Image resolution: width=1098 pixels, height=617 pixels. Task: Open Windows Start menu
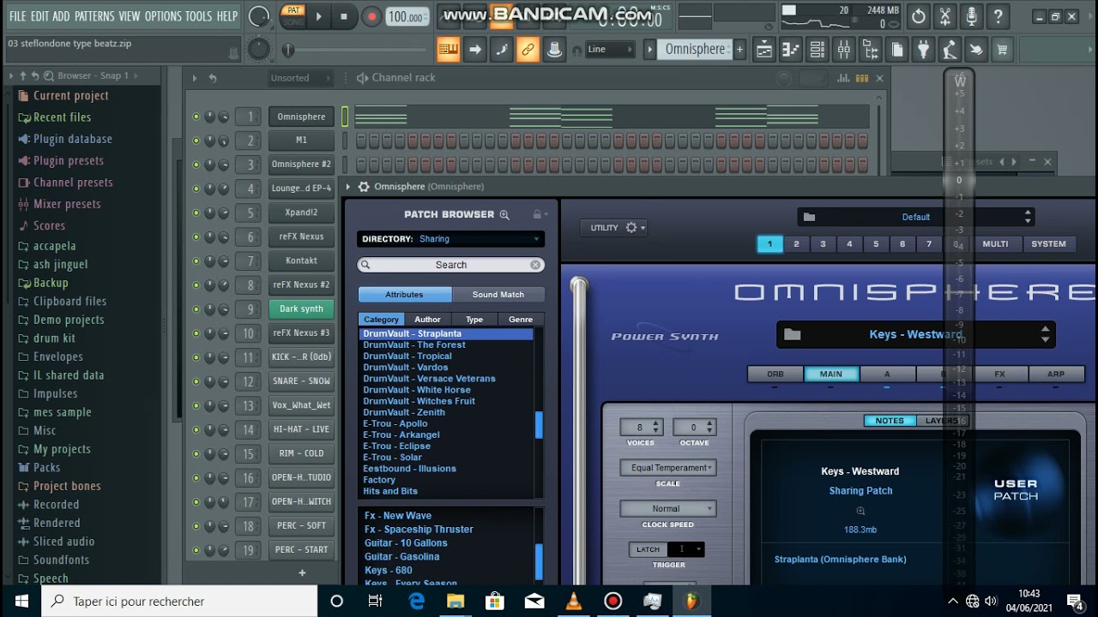21,601
